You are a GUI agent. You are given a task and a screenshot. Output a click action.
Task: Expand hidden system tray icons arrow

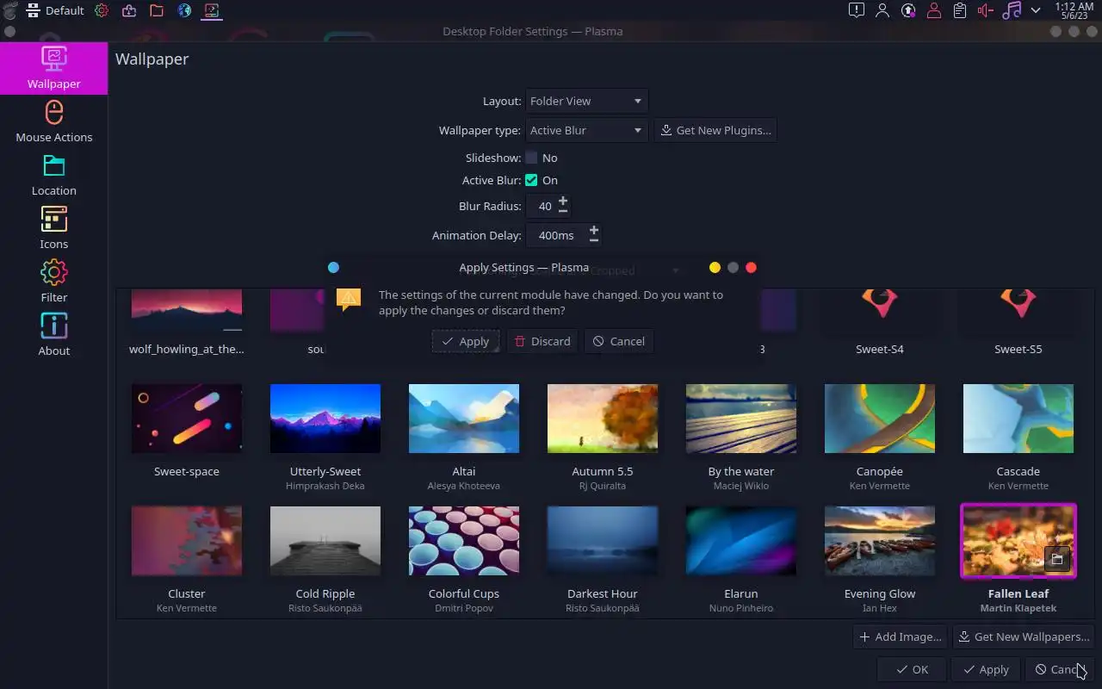[1036, 10]
